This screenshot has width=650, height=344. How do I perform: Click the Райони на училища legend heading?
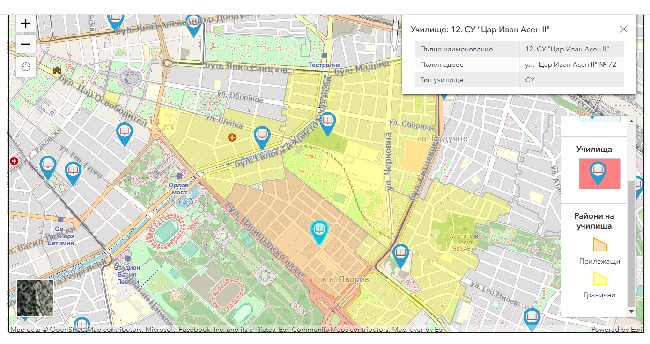[594, 221]
